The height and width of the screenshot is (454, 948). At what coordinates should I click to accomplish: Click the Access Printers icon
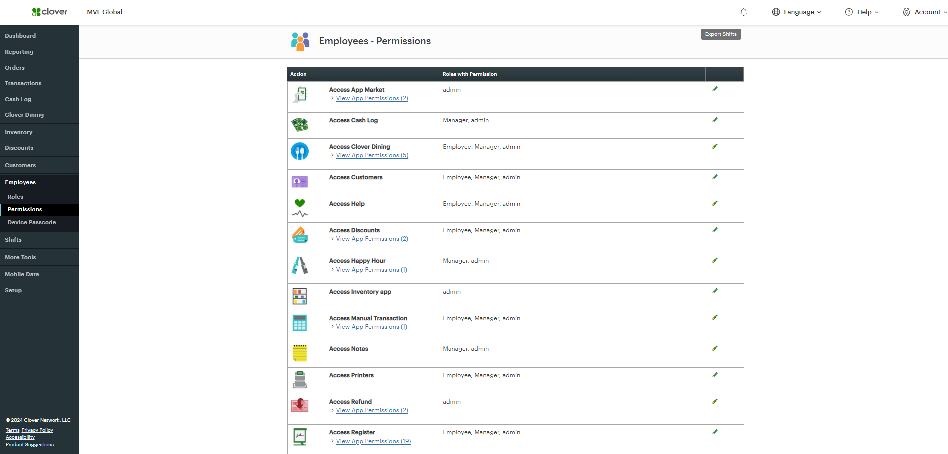[300, 380]
